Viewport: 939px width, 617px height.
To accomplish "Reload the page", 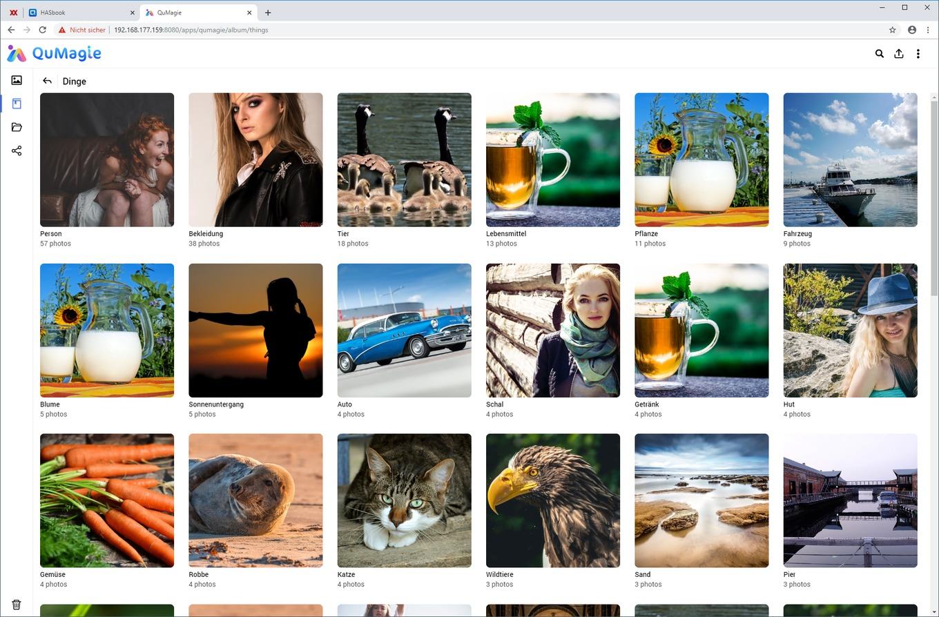I will (x=43, y=30).
